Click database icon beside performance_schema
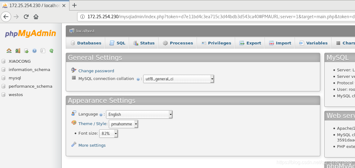 (3, 86)
